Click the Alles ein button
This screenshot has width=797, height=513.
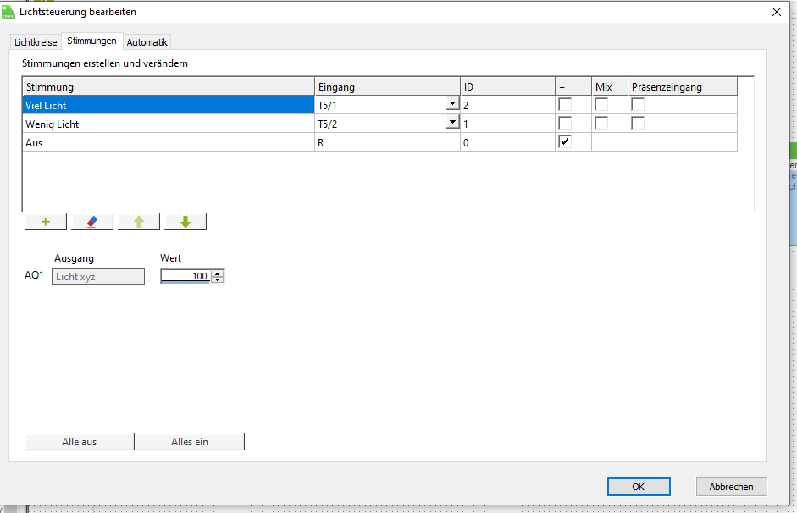click(190, 442)
